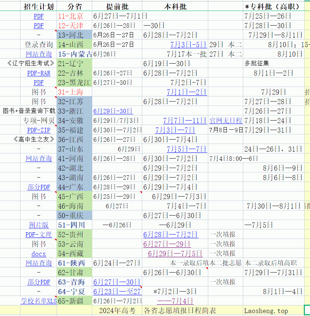This screenshot has height=316, width=310.
Task: Select the 2024年高考 footer cell
Action: [x=117, y=311]
